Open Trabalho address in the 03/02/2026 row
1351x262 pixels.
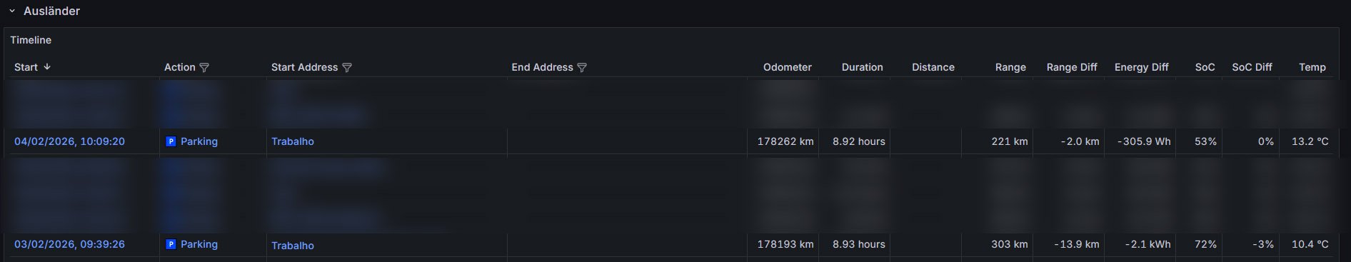[x=293, y=246]
